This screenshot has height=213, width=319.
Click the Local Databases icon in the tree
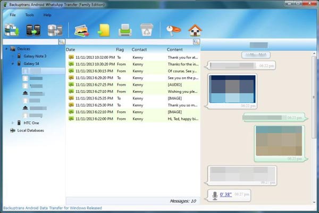[x=13, y=130]
